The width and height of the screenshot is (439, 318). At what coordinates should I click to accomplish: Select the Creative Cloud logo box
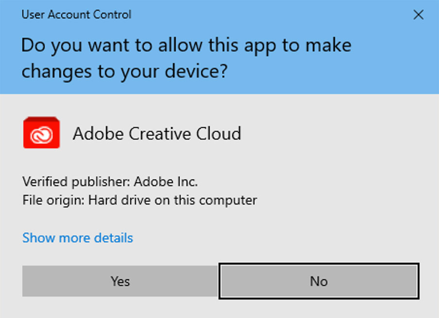pos(41,132)
